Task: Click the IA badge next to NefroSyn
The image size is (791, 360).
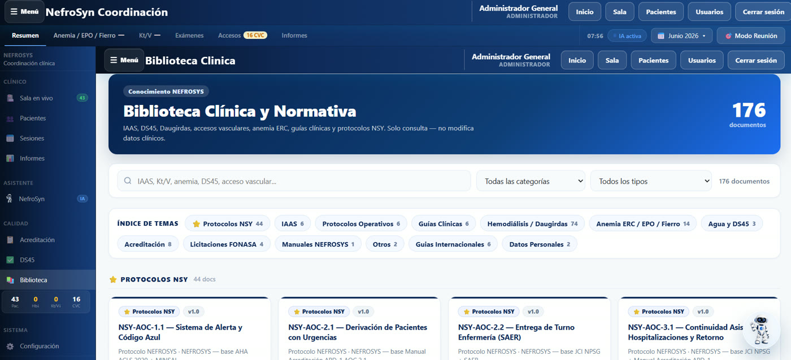Action: 82,199
